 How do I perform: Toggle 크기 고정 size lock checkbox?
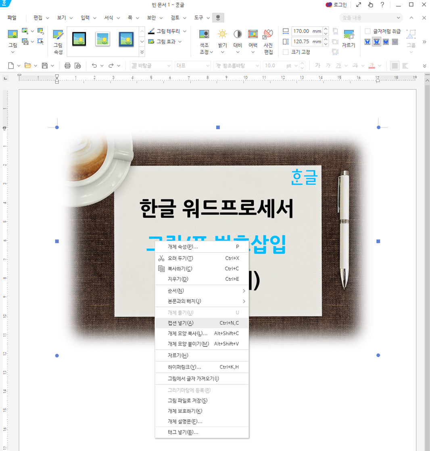click(286, 52)
